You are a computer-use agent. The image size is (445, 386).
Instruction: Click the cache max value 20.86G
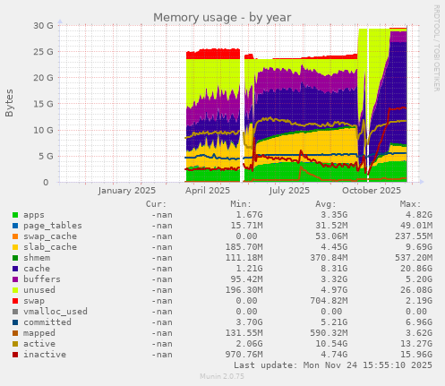(x=416, y=269)
